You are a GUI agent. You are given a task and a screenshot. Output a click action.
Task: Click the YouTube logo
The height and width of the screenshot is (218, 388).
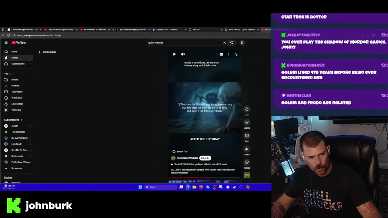18,43
